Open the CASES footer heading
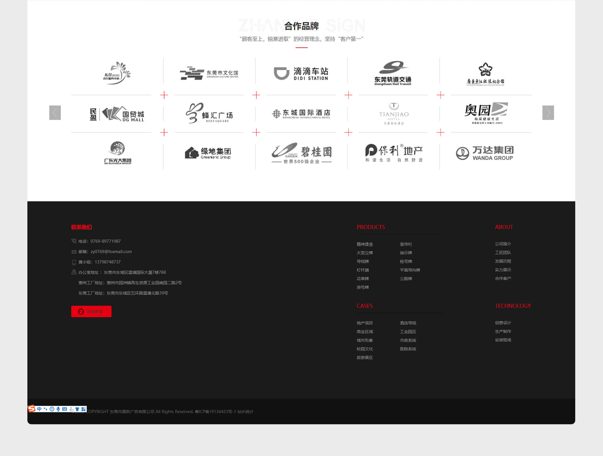 [x=365, y=306]
